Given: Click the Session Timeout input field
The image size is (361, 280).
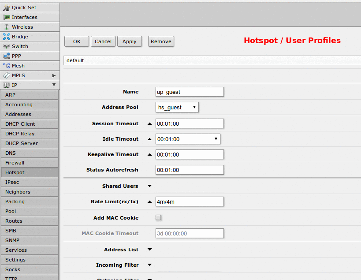Looking at the screenshot, I should tap(190, 123).
